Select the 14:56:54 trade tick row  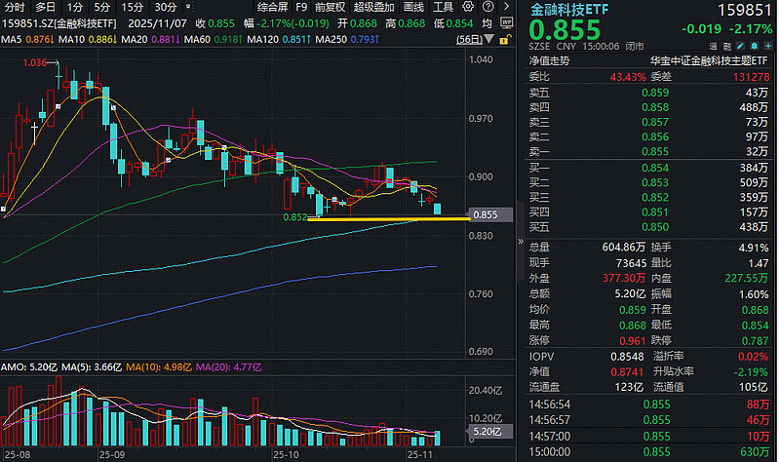point(648,404)
